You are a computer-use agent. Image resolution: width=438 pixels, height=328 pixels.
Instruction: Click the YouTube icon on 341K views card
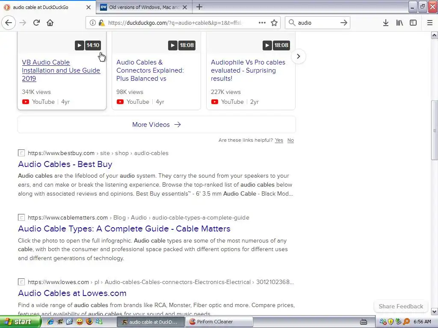25,102
